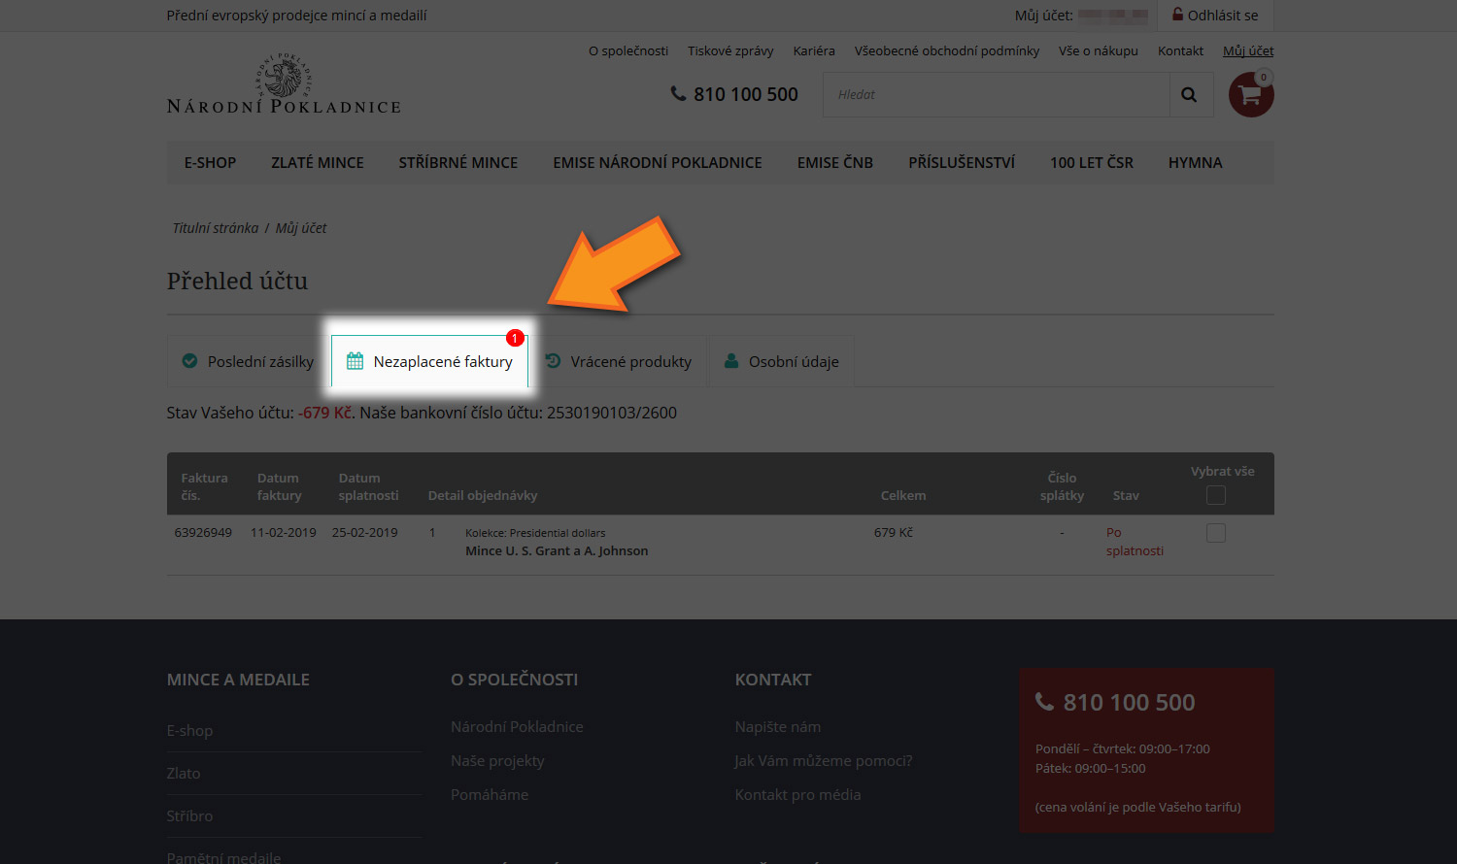This screenshot has width=1457, height=864.
Task: Open Všeobecné obchodní podmínky link
Action: pyautogui.click(x=947, y=50)
